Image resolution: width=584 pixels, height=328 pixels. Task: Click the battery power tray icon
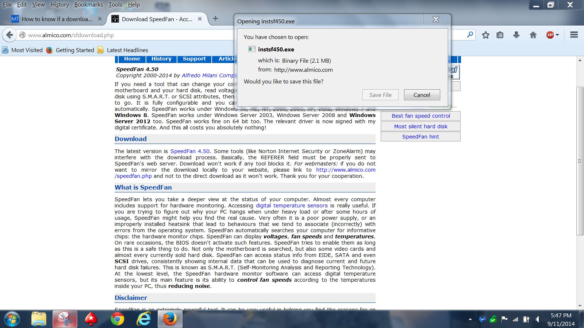(x=526, y=319)
